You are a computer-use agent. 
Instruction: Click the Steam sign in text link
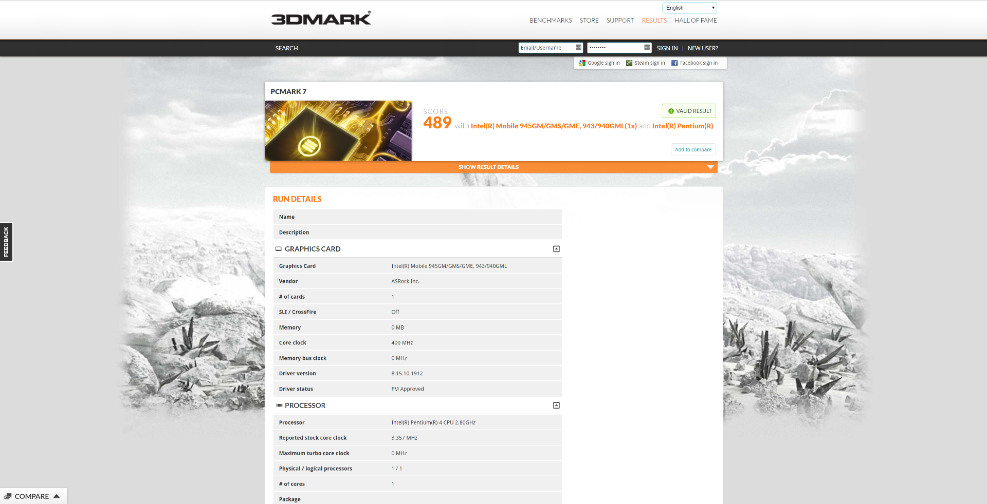click(650, 63)
